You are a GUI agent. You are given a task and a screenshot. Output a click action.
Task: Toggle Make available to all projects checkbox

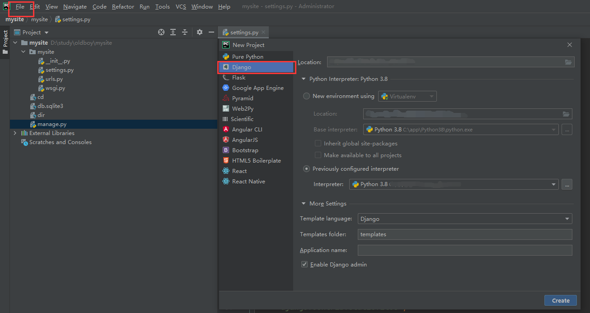318,155
